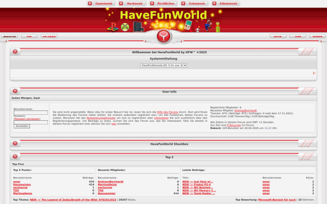
Task: Open the Member navigation button
Action: click(x=317, y=36)
